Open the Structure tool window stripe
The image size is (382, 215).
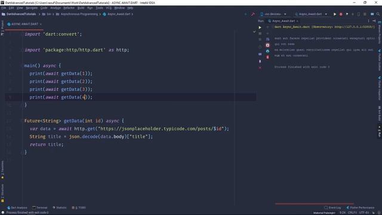[x=2, y=193]
